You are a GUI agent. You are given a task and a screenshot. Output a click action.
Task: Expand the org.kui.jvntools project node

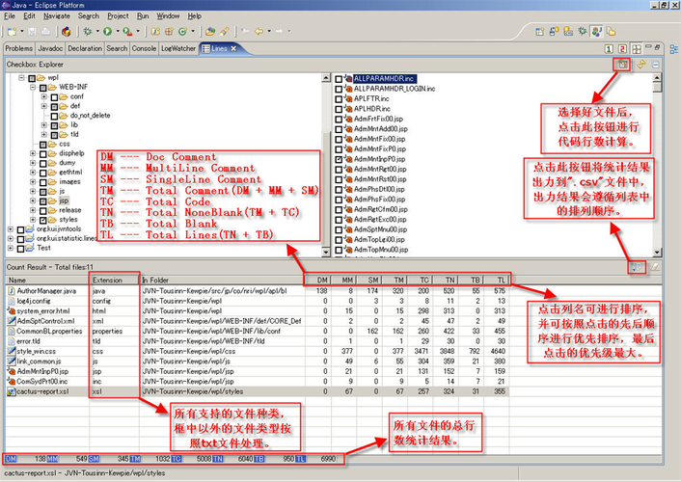click(x=9, y=228)
